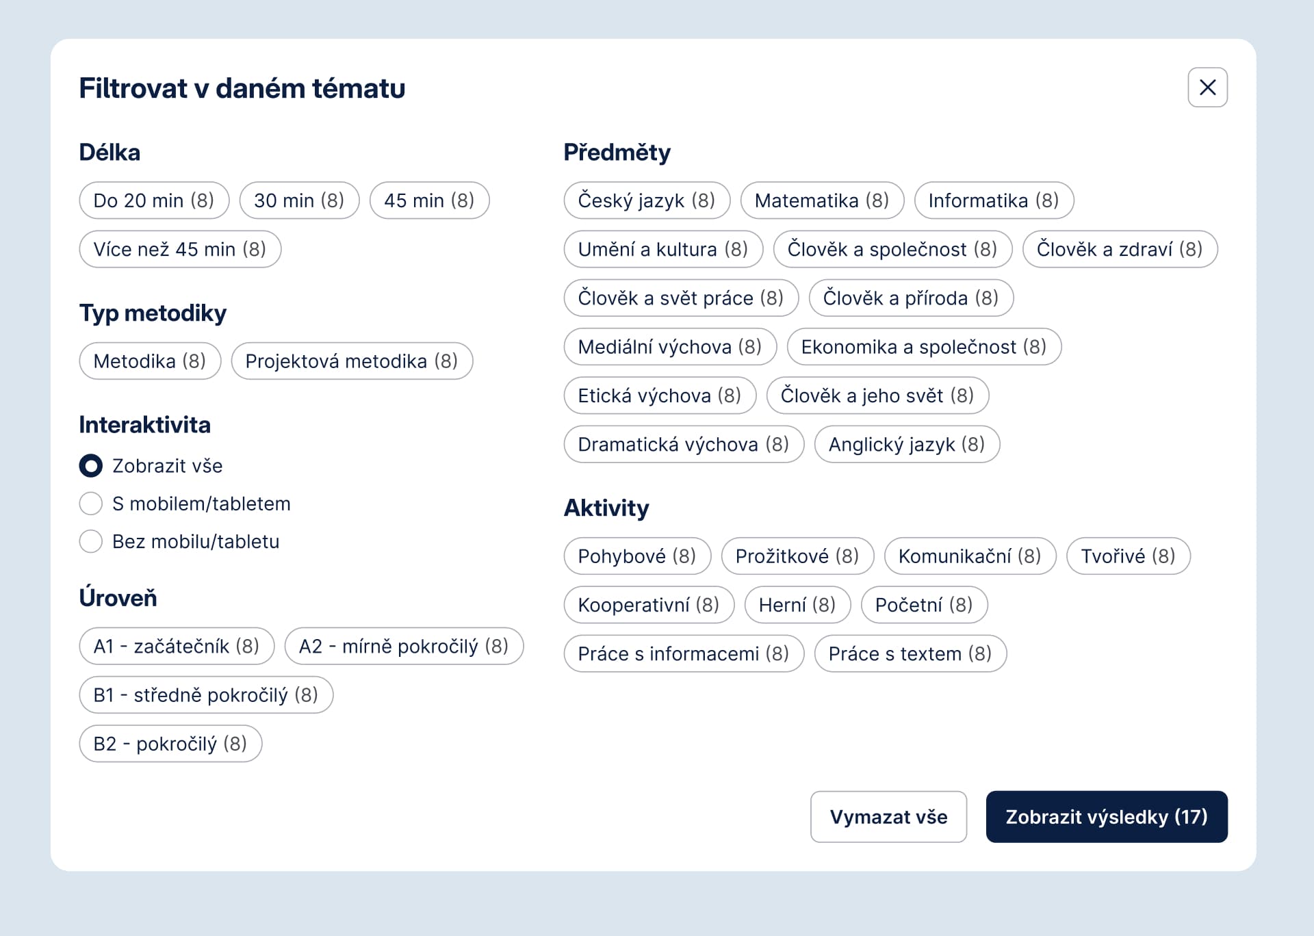Toggle Člověk a zdraví subject filter
Viewport: 1314px width, 936px height.
[1120, 249]
